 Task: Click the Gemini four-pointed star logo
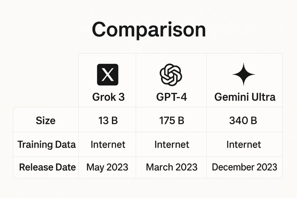[244, 74]
